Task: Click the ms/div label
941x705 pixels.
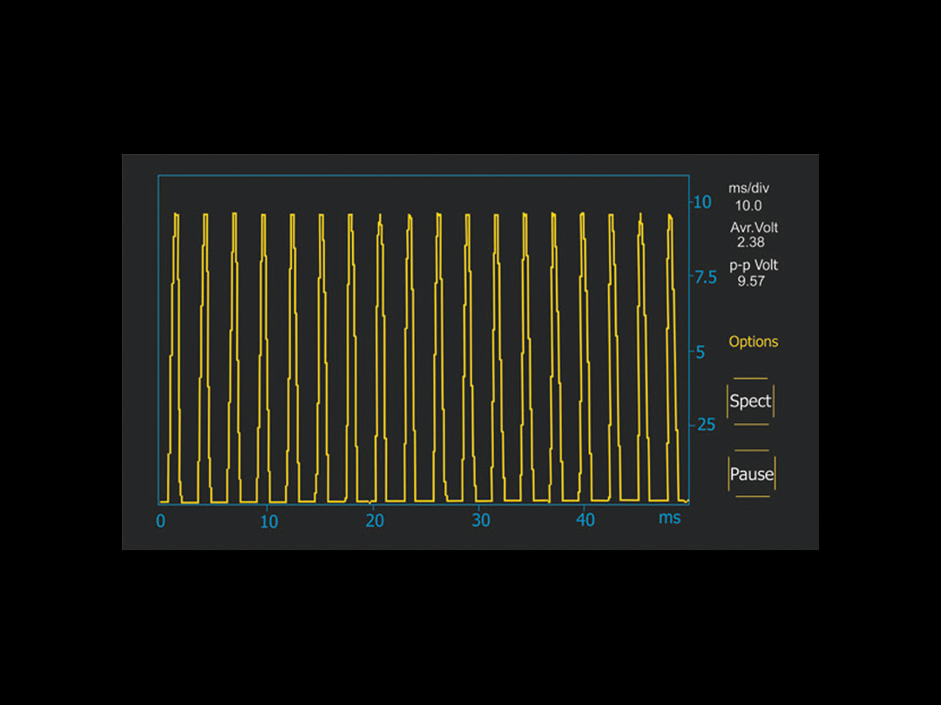Action: tap(749, 188)
